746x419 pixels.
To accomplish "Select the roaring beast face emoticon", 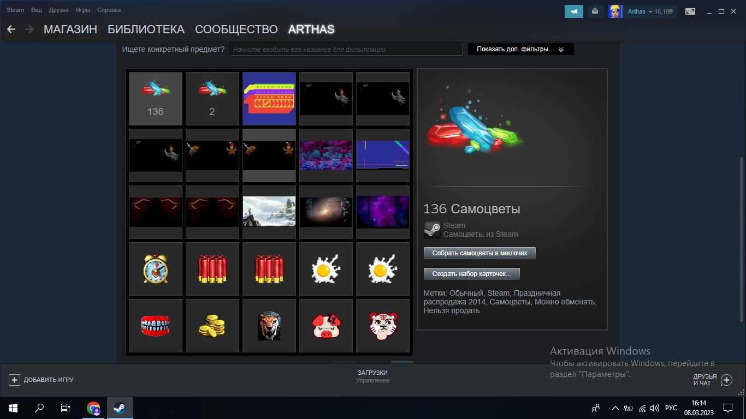I will click(x=269, y=326).
